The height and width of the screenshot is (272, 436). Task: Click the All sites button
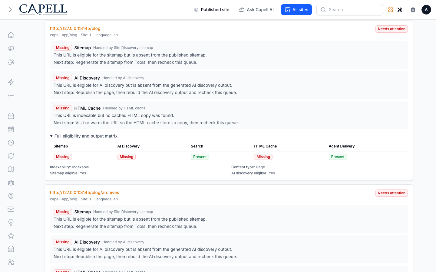coord(296,10)
